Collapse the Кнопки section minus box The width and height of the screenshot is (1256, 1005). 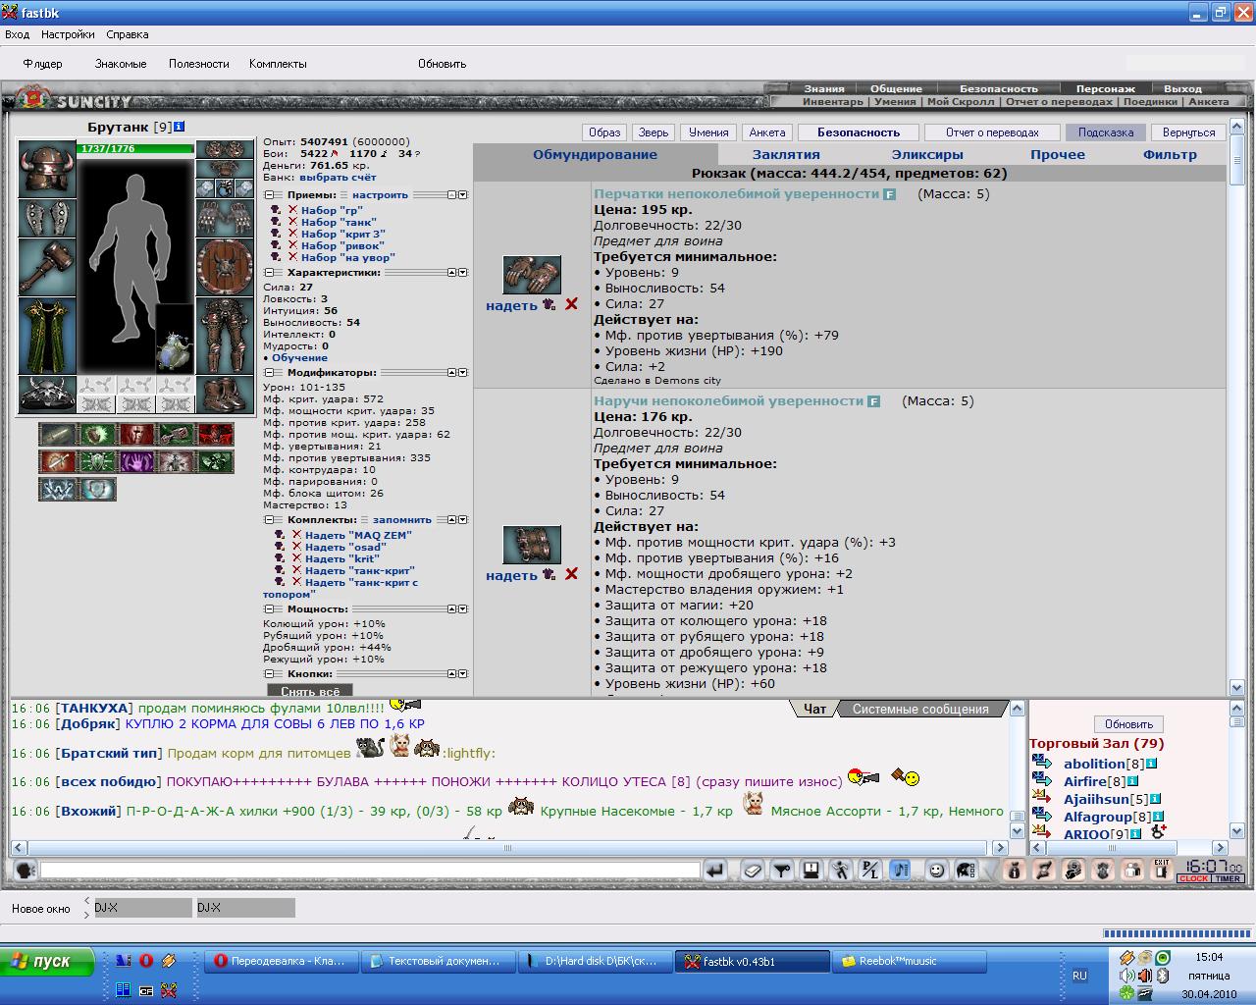pyautogui.click(x=269, y=674)
